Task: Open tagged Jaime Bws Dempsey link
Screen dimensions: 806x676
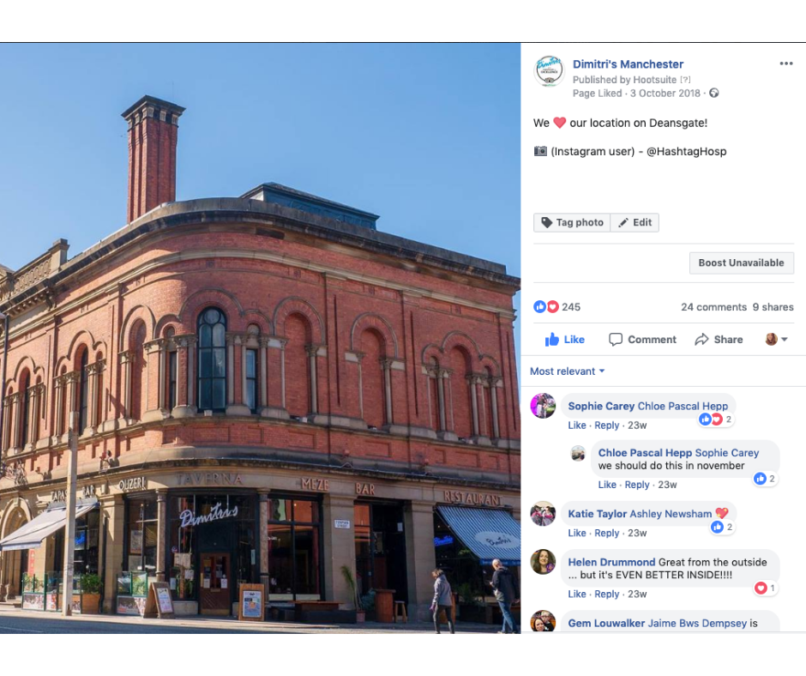Action: click(697, 624)
